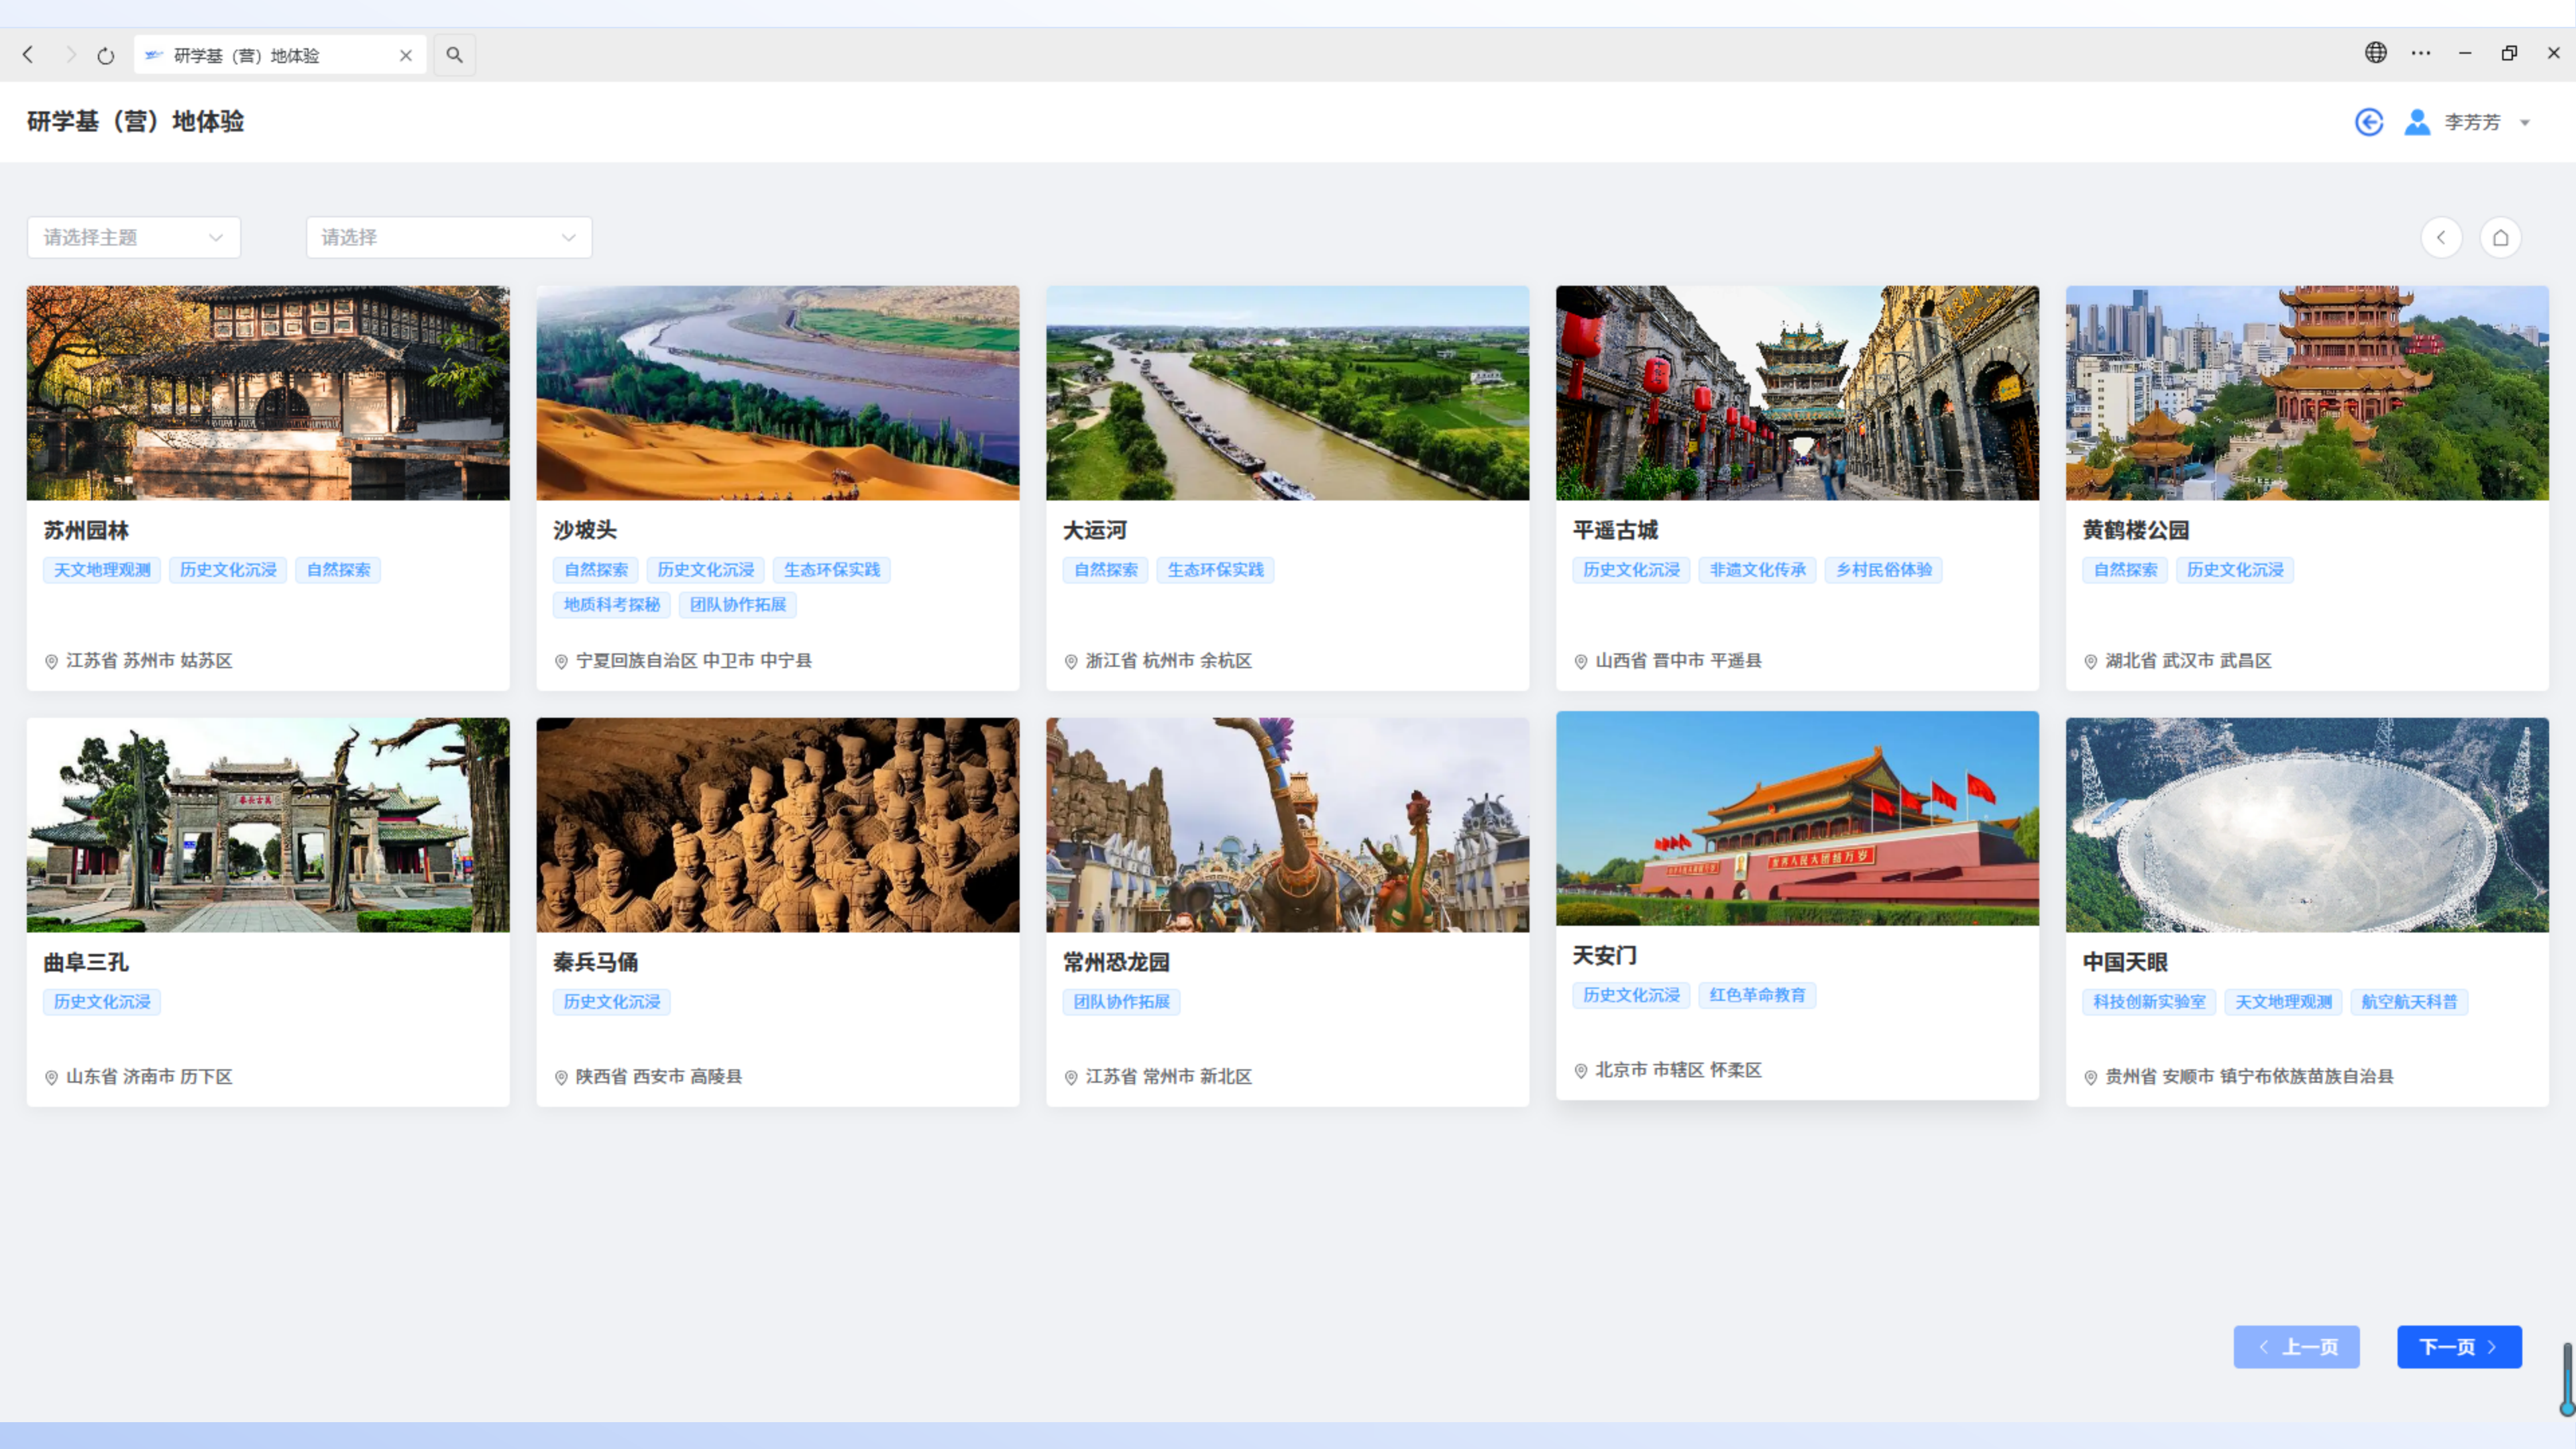Open the 中国天眼 telescope image
Image resolution: width=2576 pixels, height=1449 pixels.
[x=2307, y=825]
